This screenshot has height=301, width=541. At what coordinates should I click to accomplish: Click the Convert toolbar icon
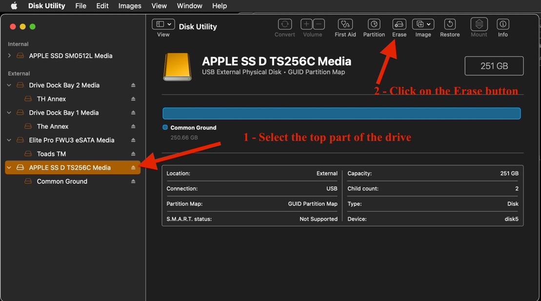click(x=284, y=24)
